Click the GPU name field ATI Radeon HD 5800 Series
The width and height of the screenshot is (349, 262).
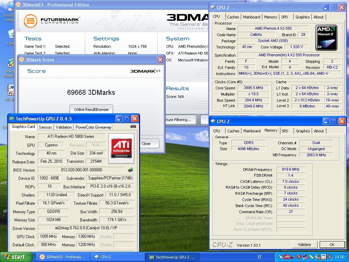pyautogui.click(x=72, y=136)
